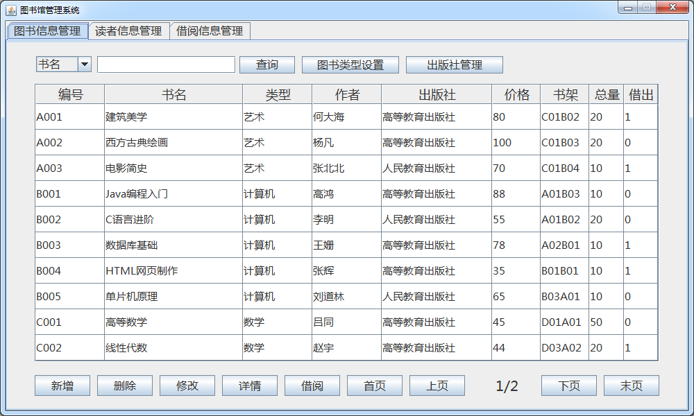This screenshot has height=416, width=694.
Task: Switch to the 读者信息管理 tab
Action: pos(128,31)
